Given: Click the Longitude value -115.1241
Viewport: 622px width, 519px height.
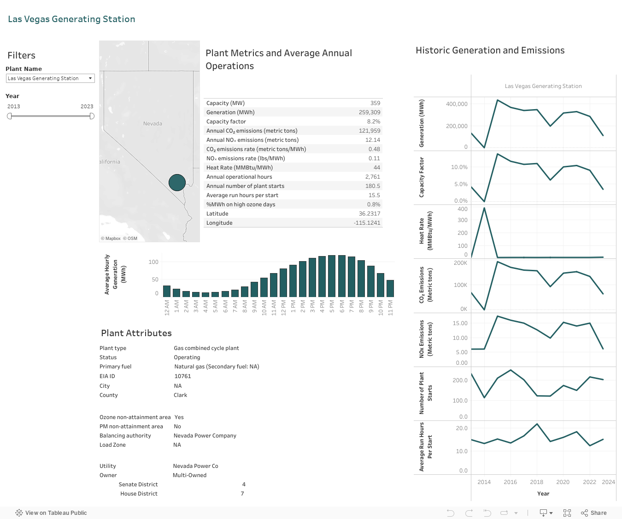Looking at the screenshot, I should pos(367,223).
